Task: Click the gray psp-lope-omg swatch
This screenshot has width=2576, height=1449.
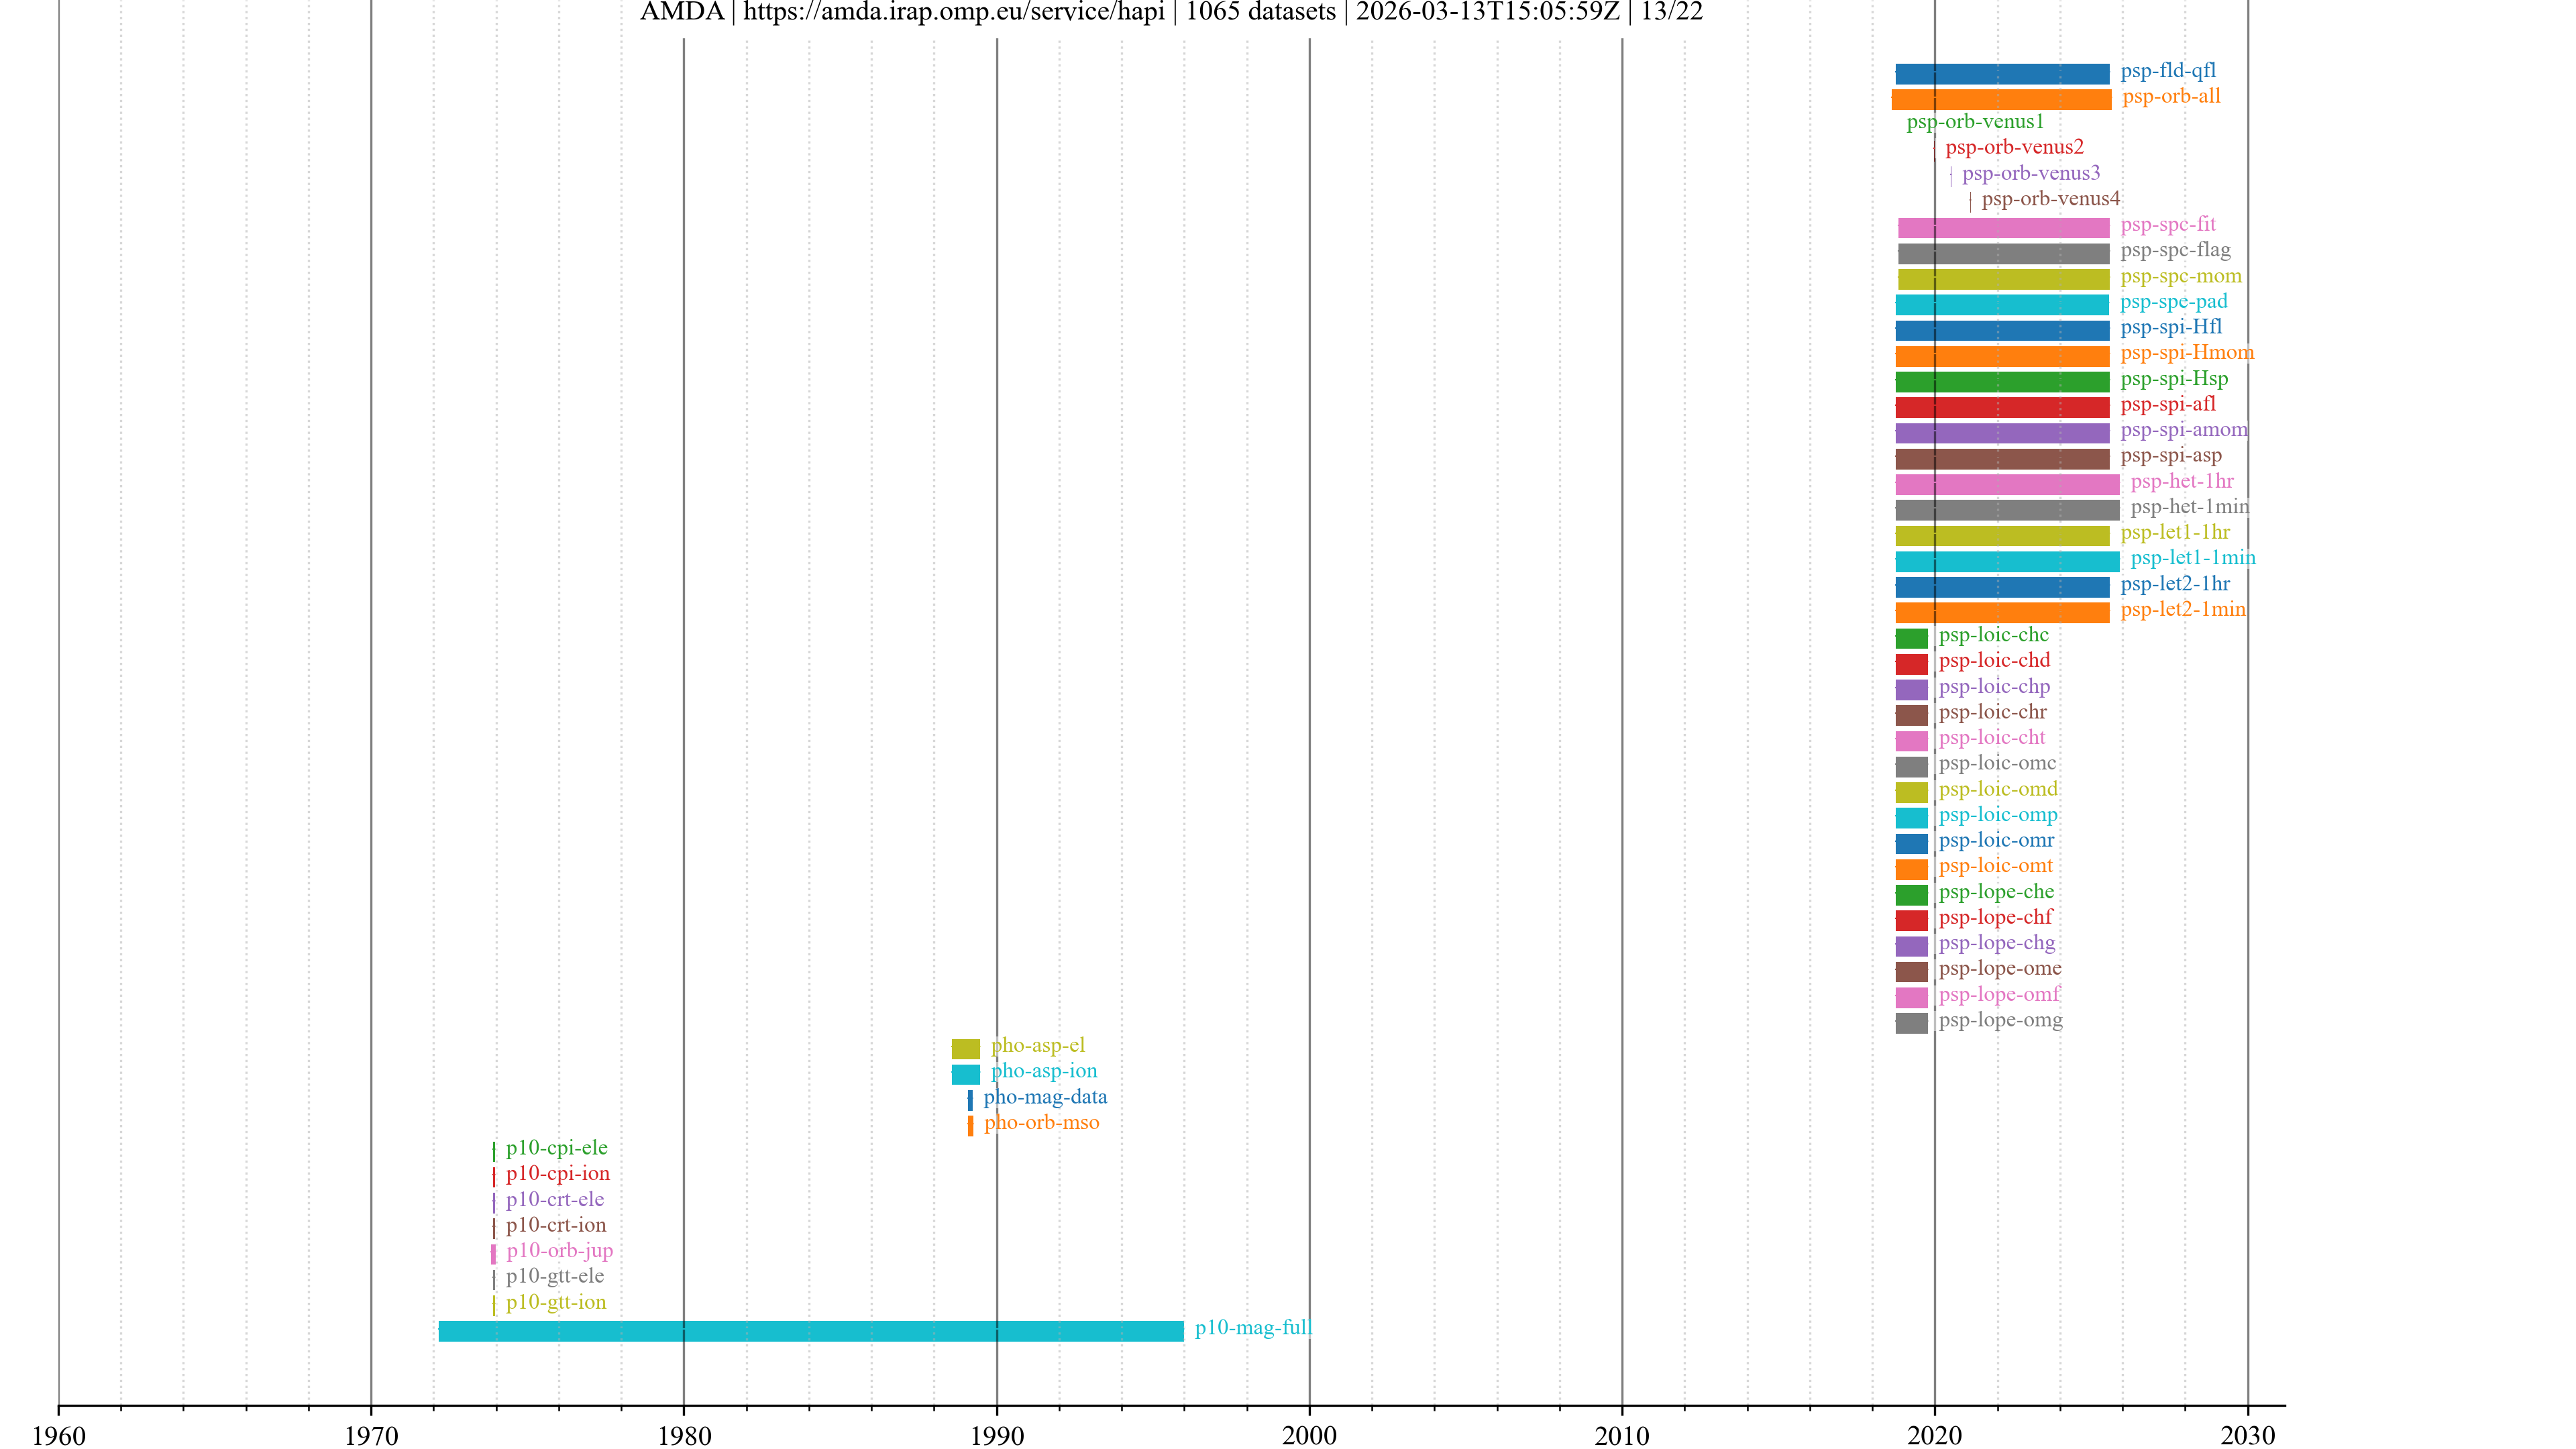Action: click(1911, 1023)
